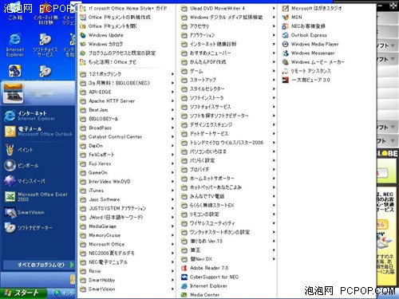Open the GameOn folder
Viewport: 399px width, 299px height.
point(127,173)
